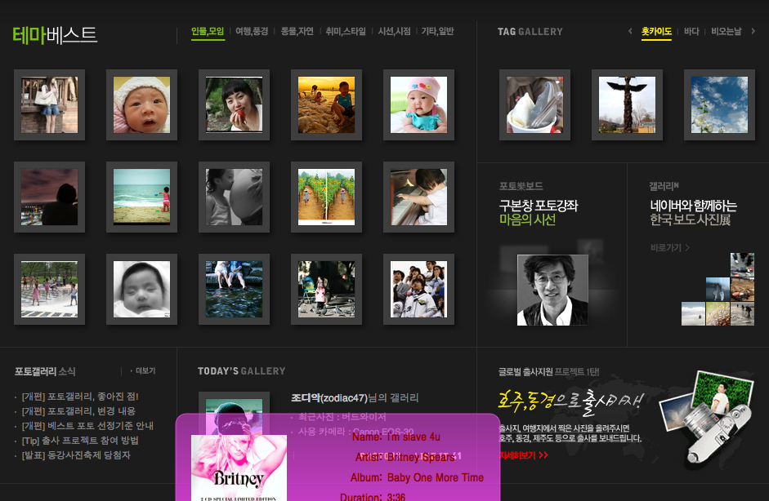Open news item 베스트 포토 선정기준 안내
Image resolution: width=769 pixels, height=501 pixels.
click(87, 426)
